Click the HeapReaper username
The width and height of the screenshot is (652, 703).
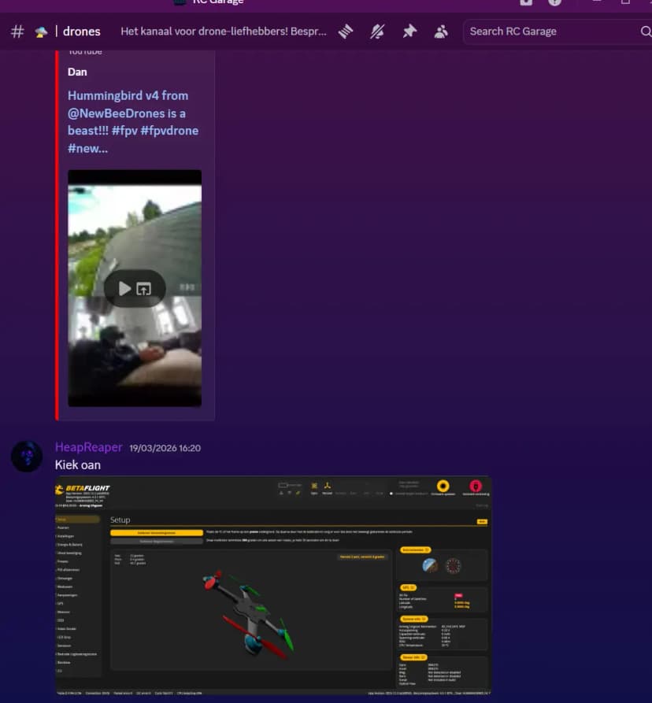tap(88, 447)
